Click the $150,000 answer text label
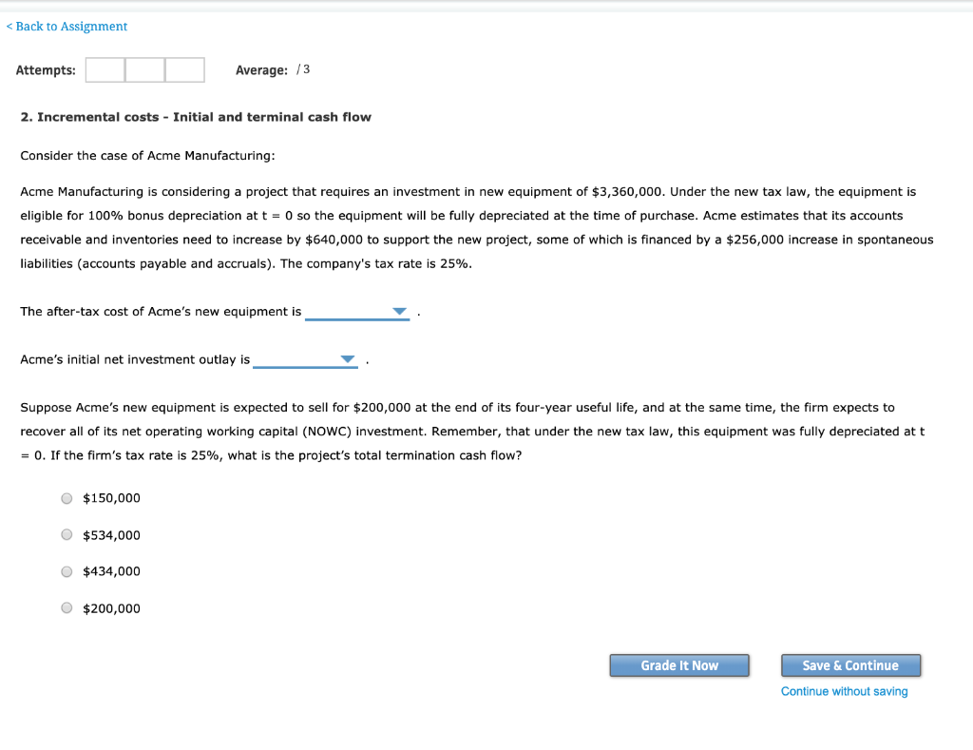Screen dimensions: 973x750 tap(111, 497)
